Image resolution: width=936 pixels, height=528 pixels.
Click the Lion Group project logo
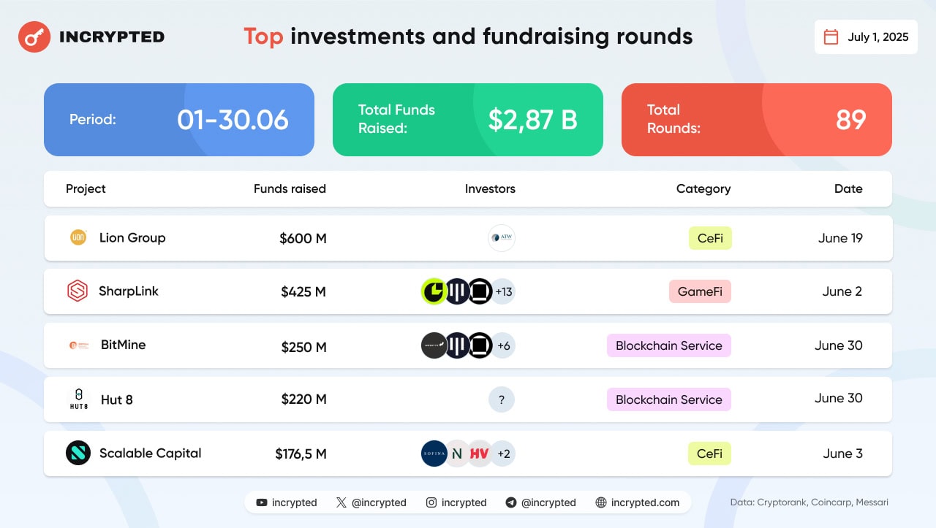pyautogui.click(x=78, y=237)
